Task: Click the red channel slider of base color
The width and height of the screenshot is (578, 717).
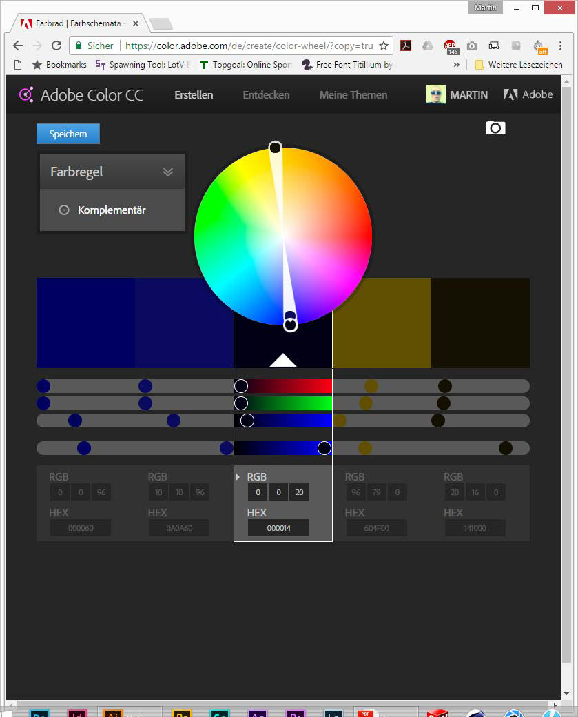Action: 283,386
